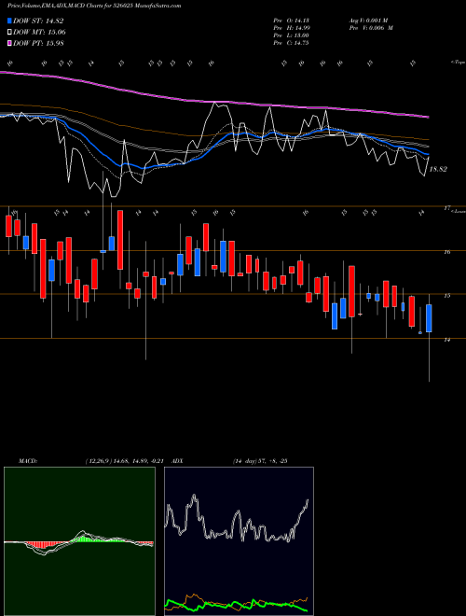Viewport: 466px width, 616px height.
Task: Select the 'DOW MT: 15.06' legend text
Action: pos(39,33)
